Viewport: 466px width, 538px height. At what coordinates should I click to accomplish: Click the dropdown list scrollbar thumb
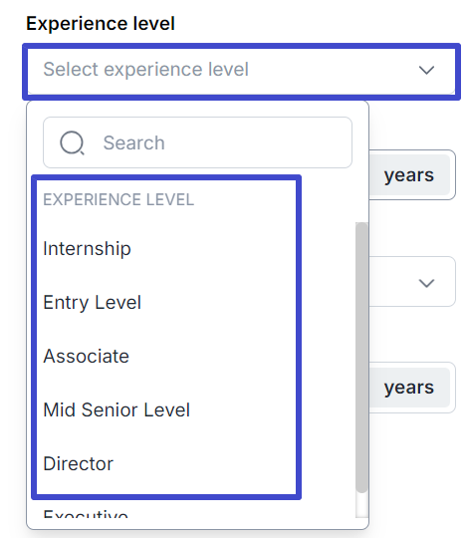361,358
